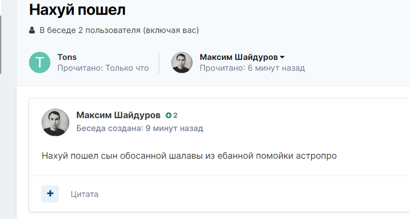
Task: Click the green plus reputation icon
Action: click(169, 115)
